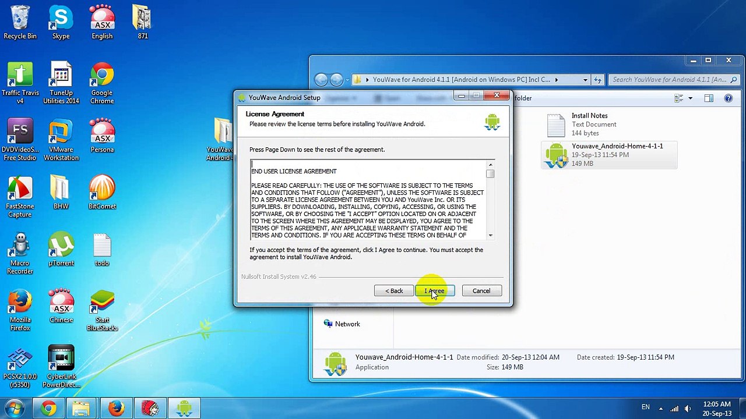Launch µTorrent desktop shortcut
This screenshot has height=419, width=746.
click(x=61, y=250)
